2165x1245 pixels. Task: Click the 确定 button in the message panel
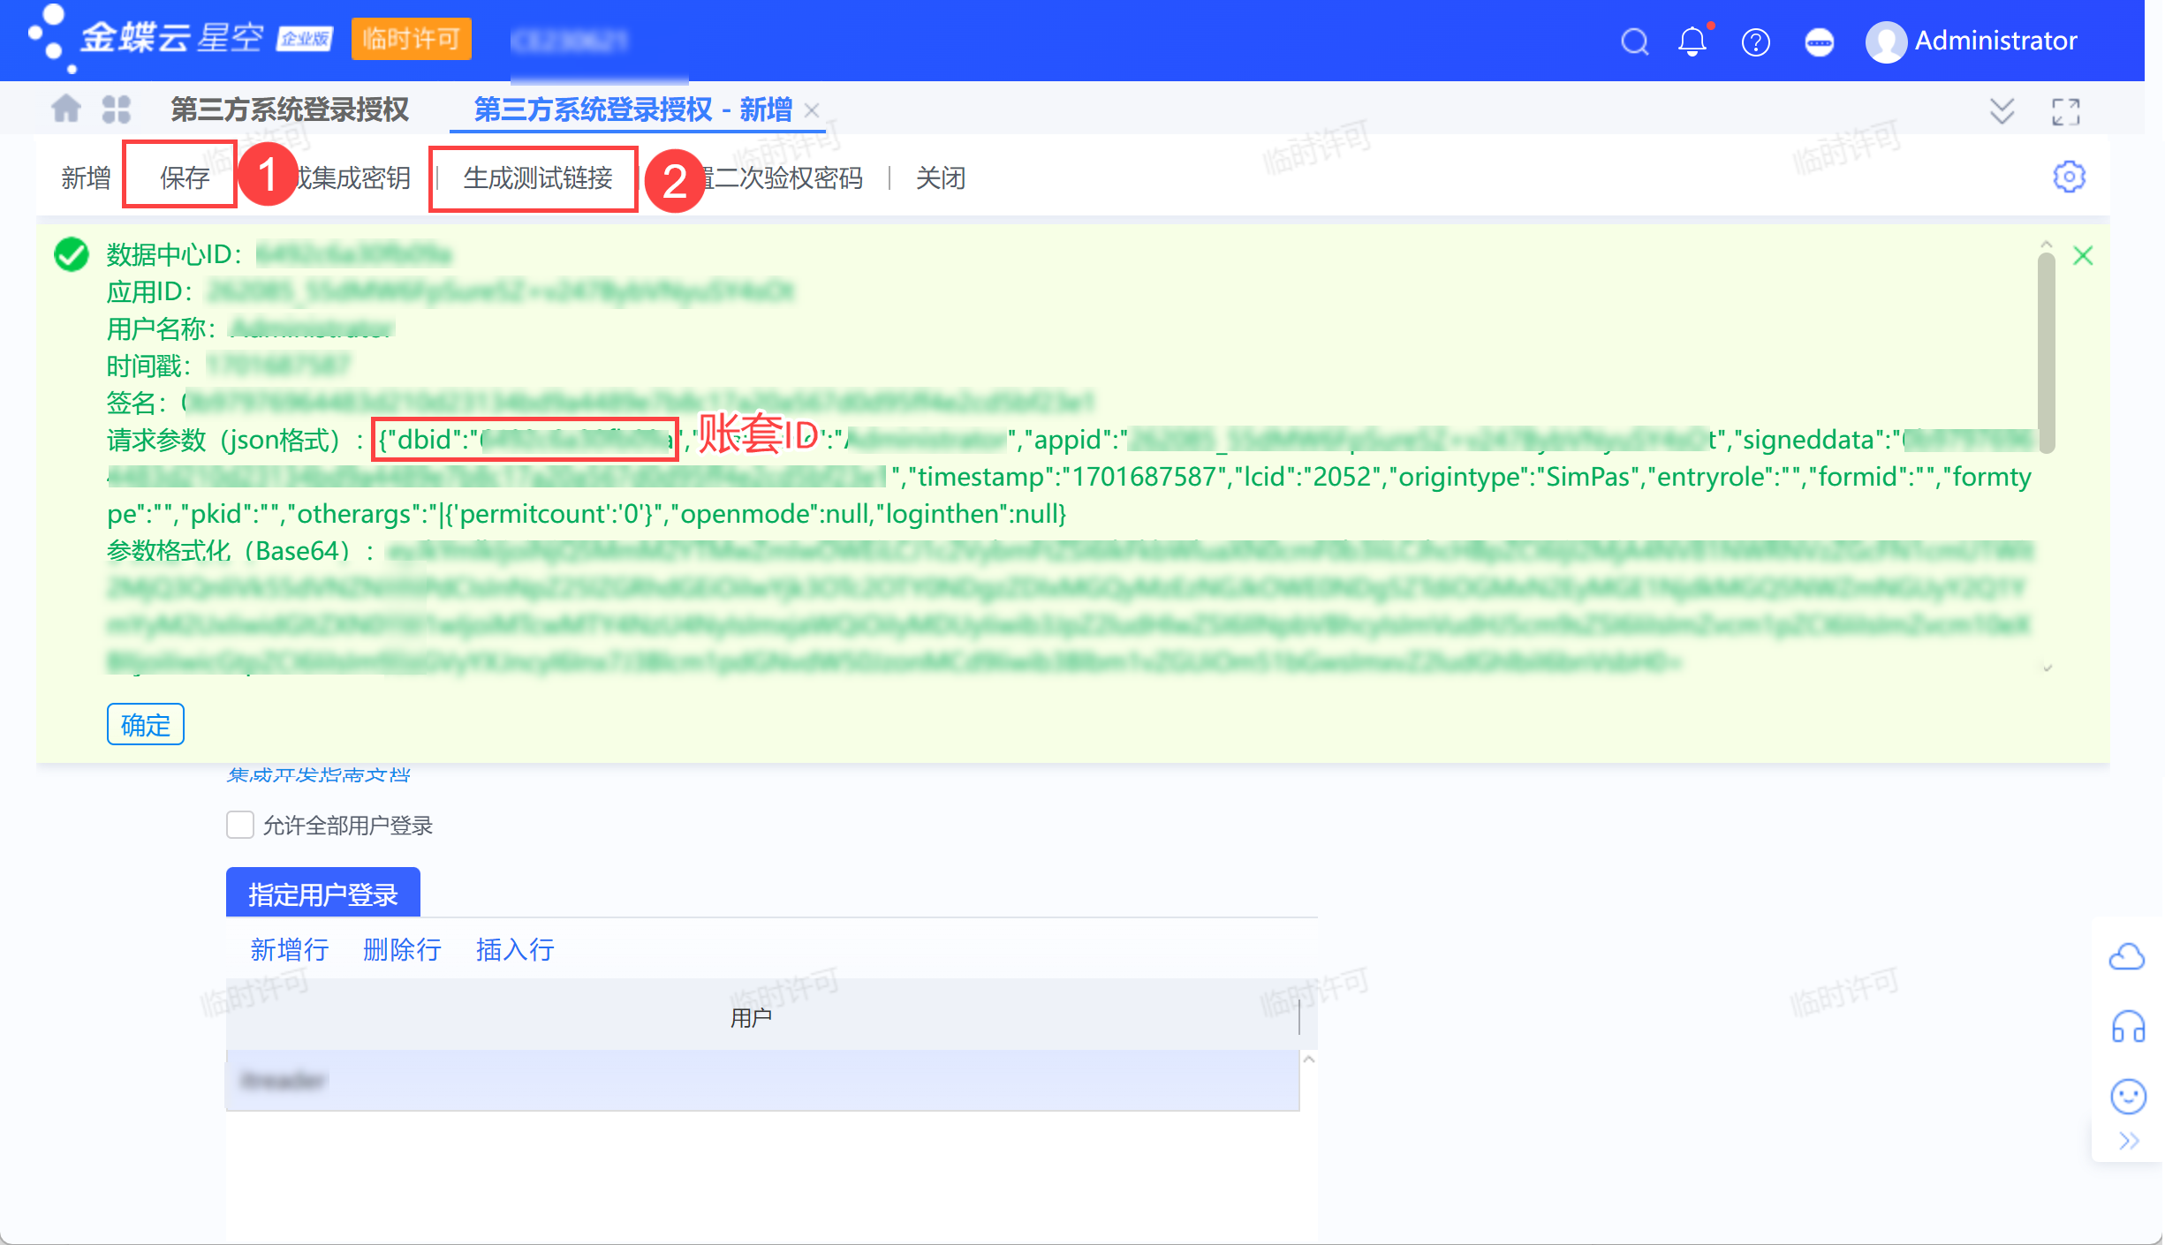[x=145, y=724]
